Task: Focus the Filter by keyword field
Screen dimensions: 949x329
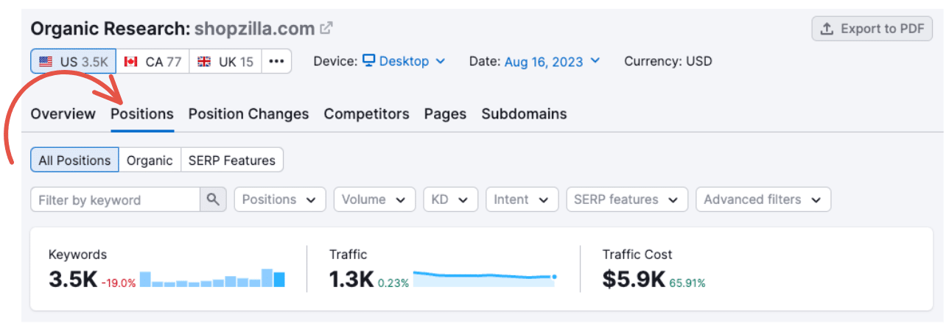Action: pyautogui.click(x=116, y=199)
